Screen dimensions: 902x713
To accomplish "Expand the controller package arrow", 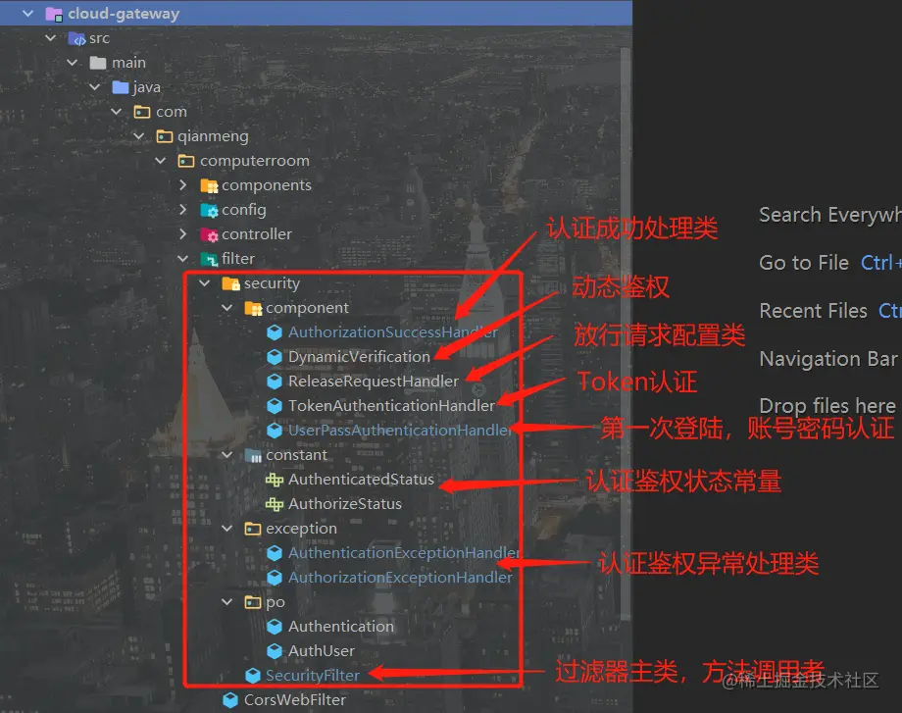I will (x=183, y=234).
